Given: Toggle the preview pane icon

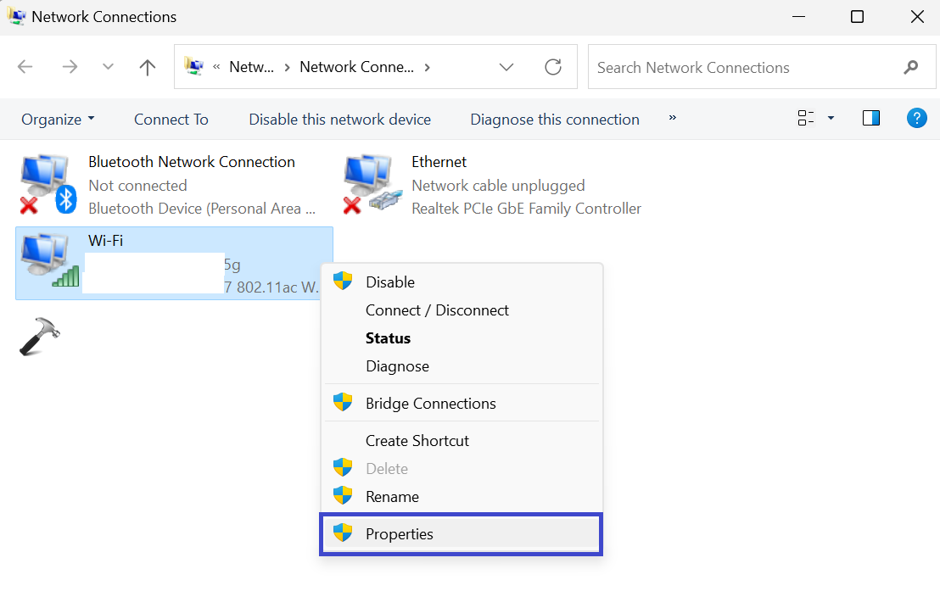Looking at the screenshot, I should click(x=870, y=119).
